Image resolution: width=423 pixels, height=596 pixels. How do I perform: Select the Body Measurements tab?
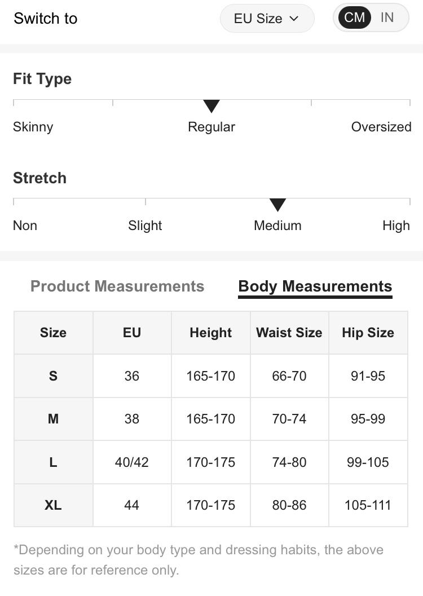(315, 286)
